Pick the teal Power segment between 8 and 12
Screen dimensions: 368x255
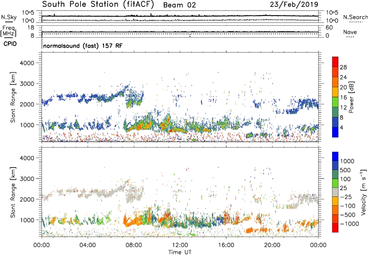pyautogui.click(x=335, y=112)
